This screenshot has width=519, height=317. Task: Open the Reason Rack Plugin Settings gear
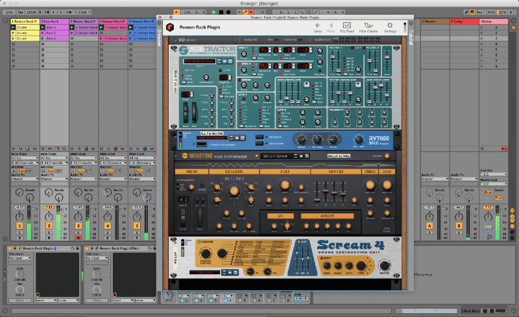point(390,25)
